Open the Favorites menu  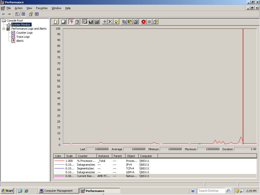(x=42, y=8)
